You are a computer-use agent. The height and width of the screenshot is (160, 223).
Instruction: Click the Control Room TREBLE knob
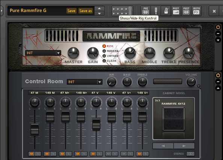[142, 82]
